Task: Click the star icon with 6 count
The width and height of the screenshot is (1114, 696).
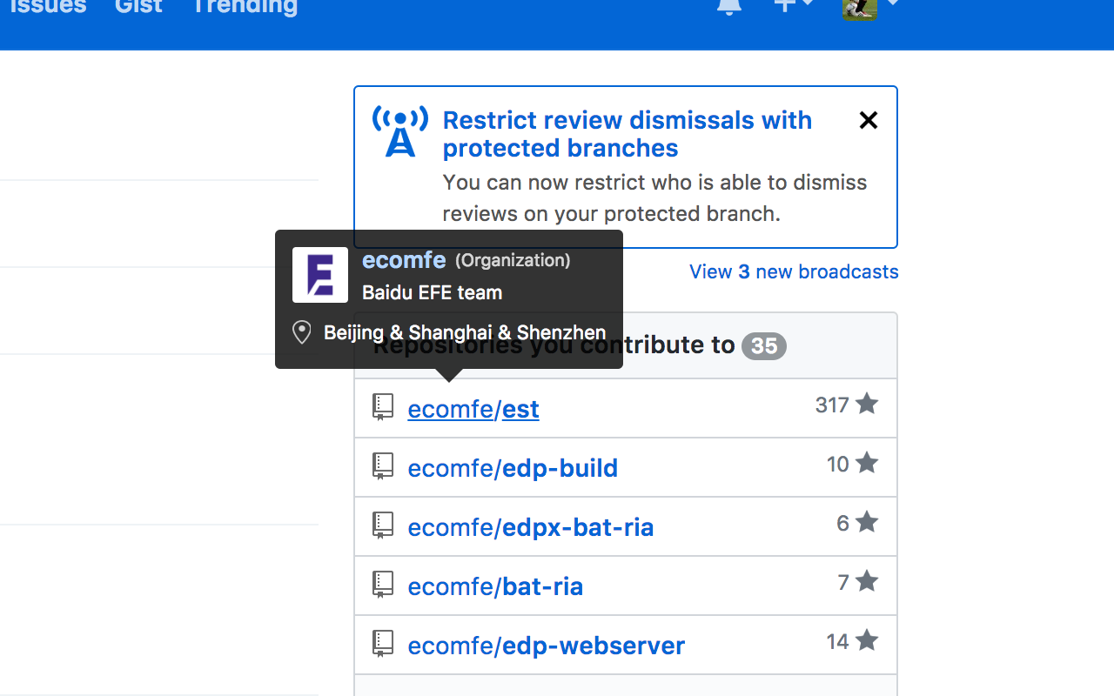Action: 867,522
